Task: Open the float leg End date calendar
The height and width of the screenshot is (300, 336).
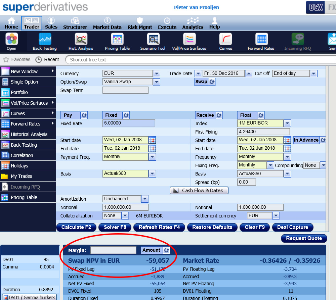Action: pyautogui.click(x=287, y=149)
